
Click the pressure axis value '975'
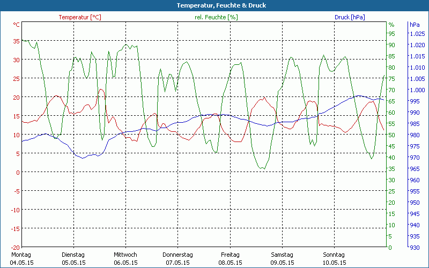pyautogui.click(x=415, y=146)
